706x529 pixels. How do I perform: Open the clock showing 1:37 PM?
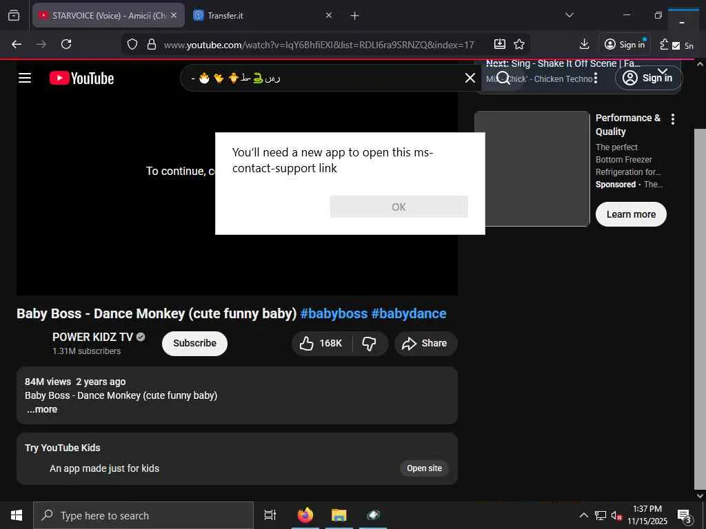pos(647,515)
